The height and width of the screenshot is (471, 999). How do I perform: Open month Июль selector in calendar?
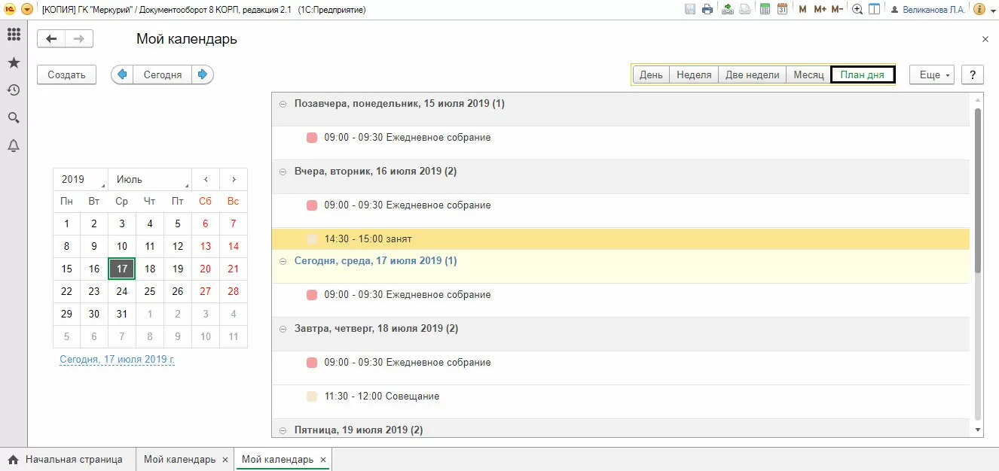(x=149, y=179)
